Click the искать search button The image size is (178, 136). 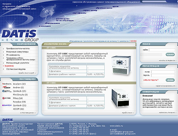click(170, 54)
